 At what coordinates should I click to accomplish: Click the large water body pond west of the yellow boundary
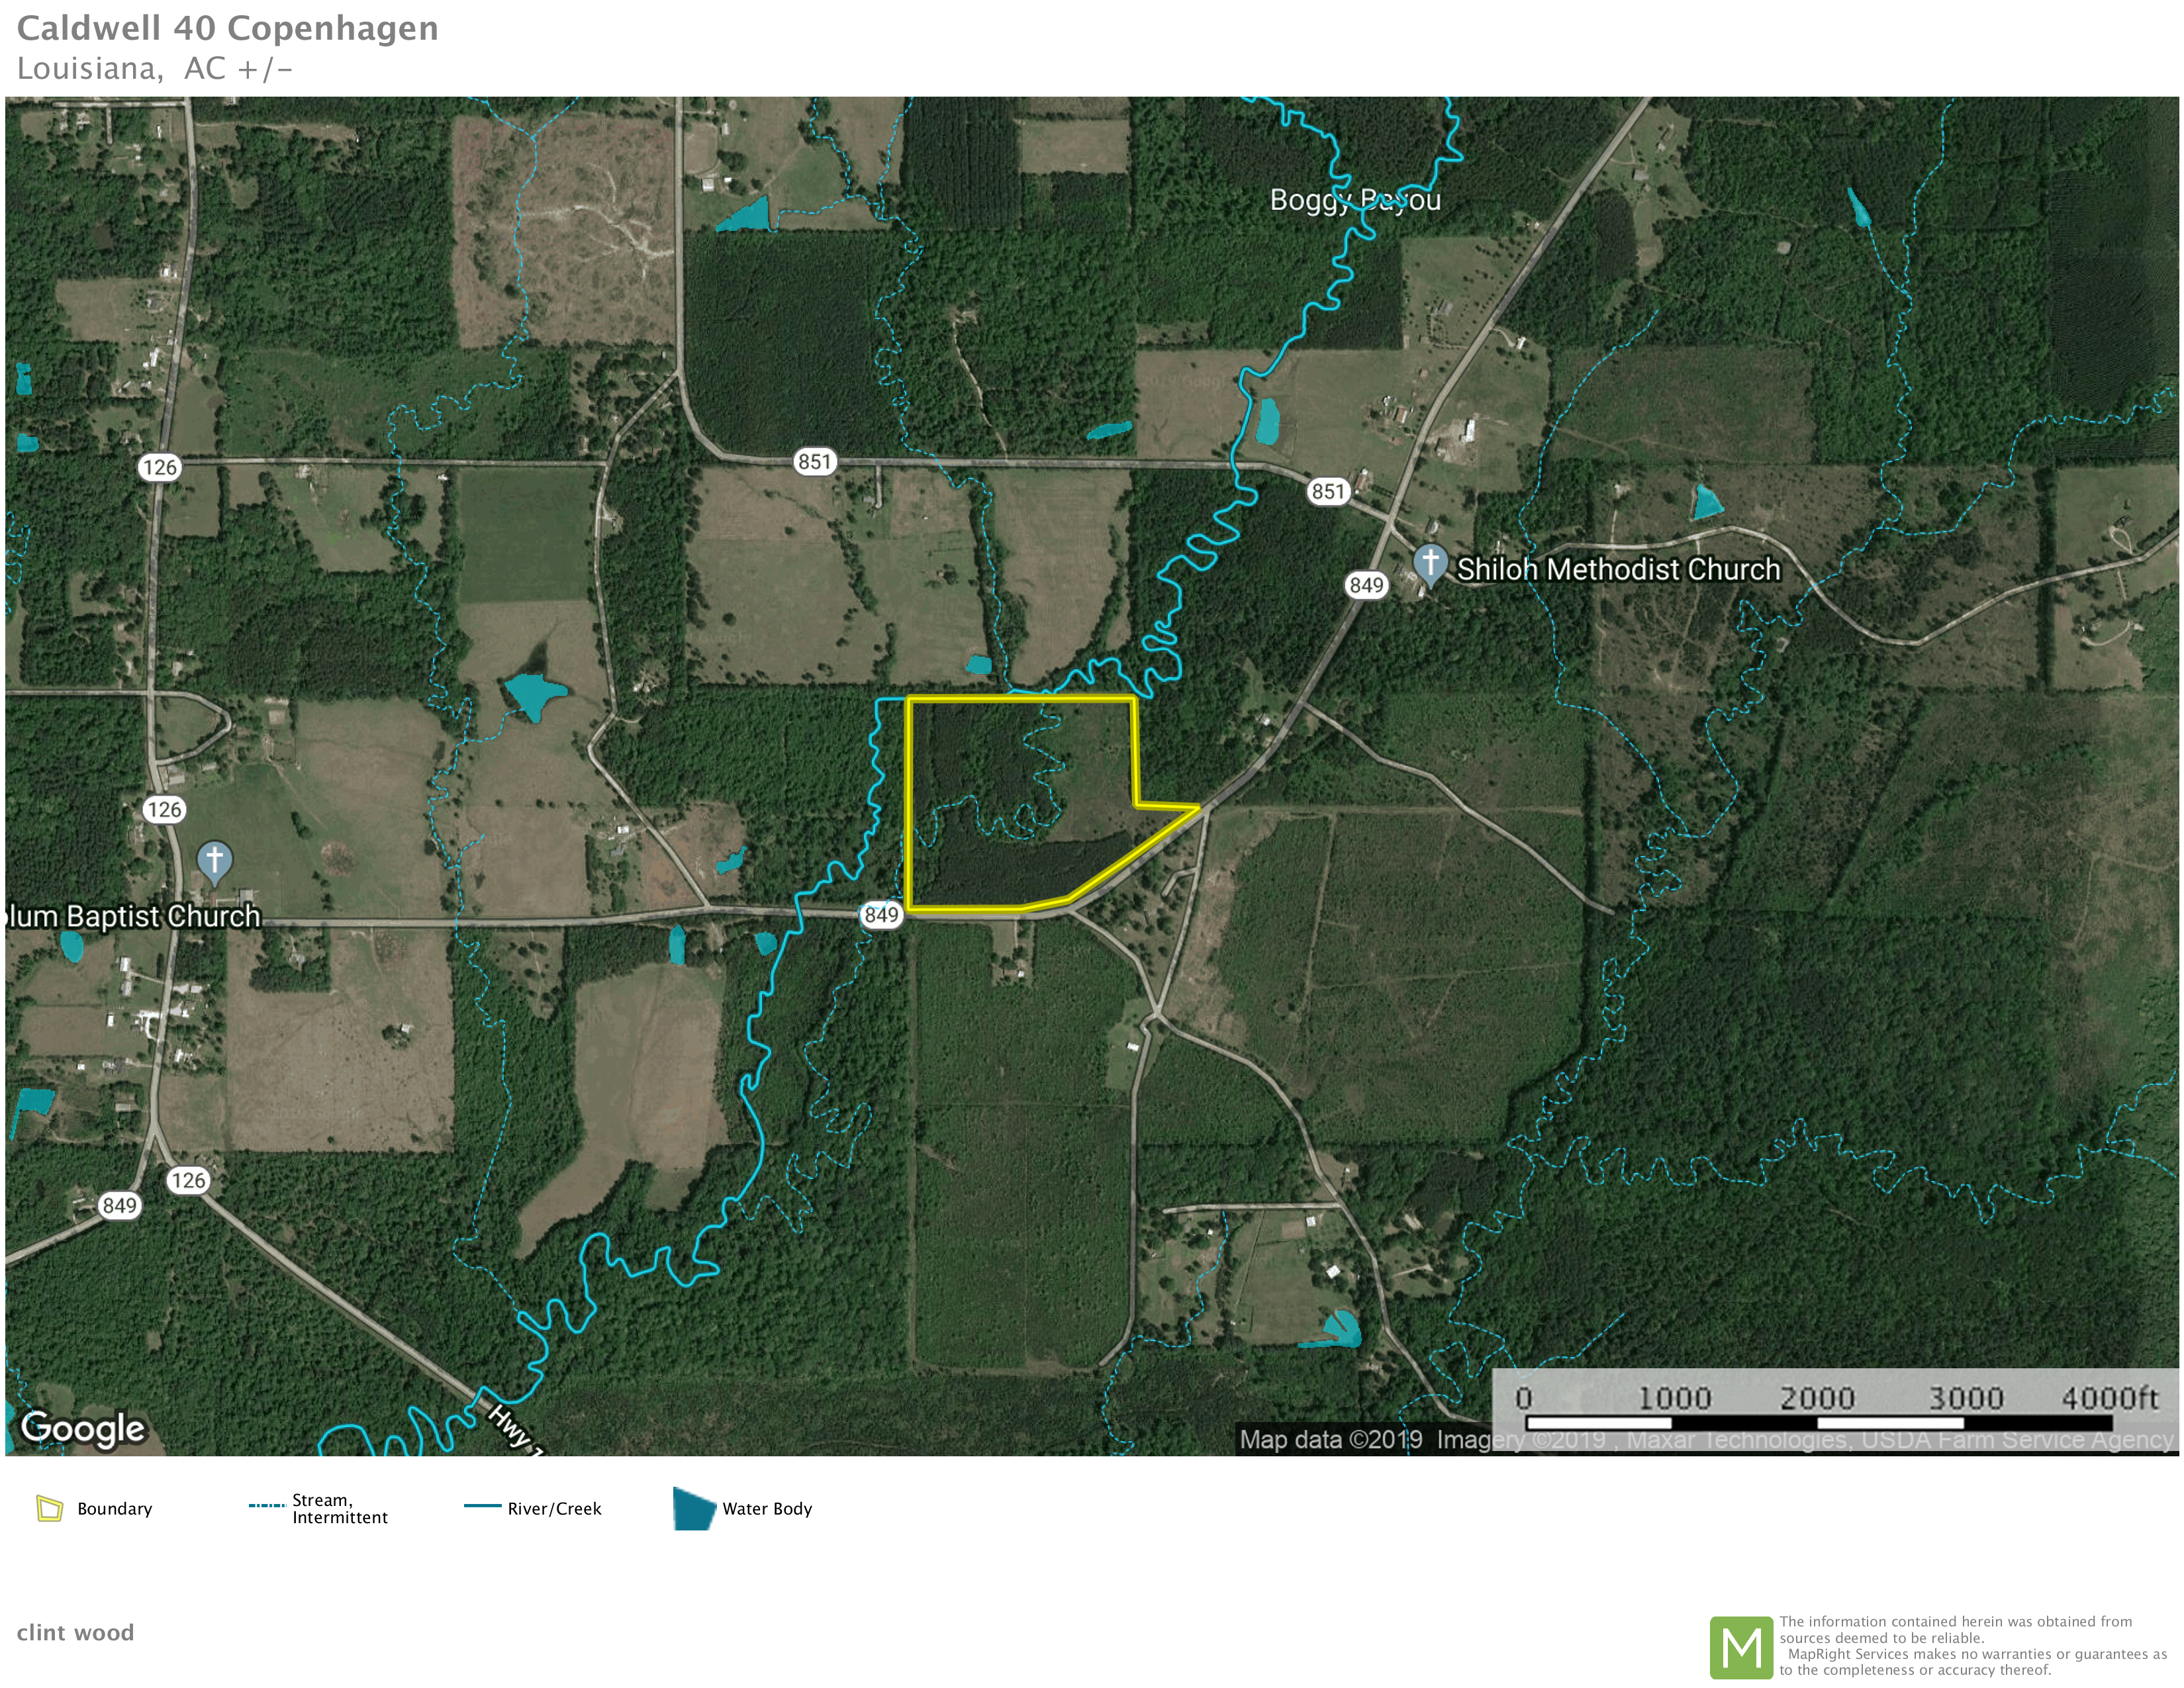click(532, 693)
